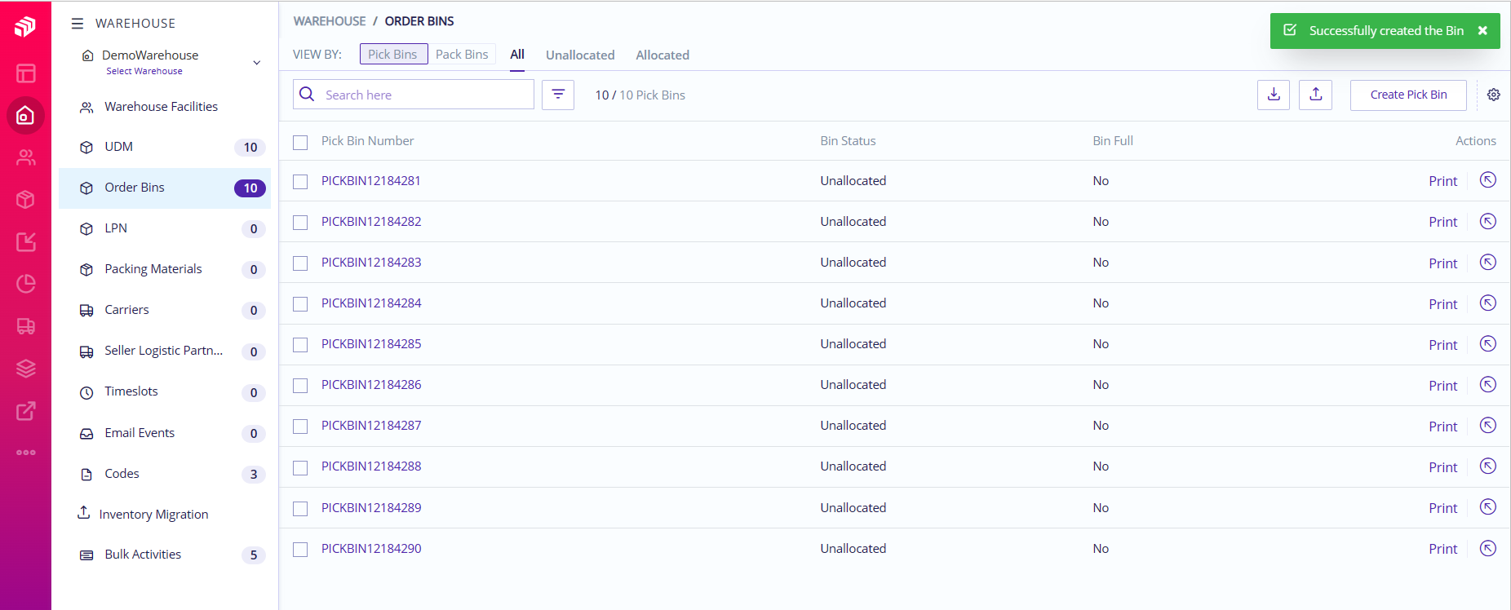This screenshot has width=1511, height=610.
Task: Click the hamburger menu icon
Action: pos(78,24)
